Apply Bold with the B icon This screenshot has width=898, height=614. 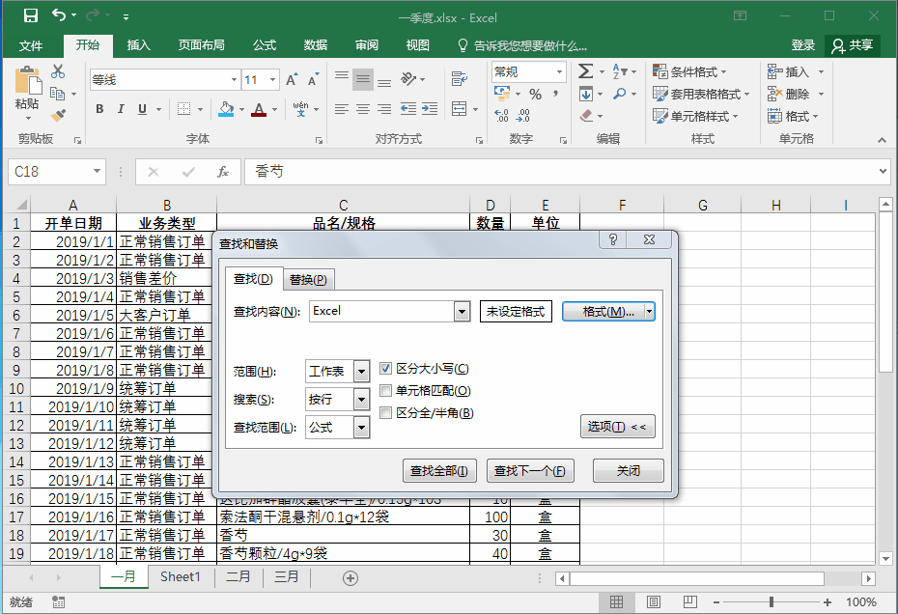[99, 109]
